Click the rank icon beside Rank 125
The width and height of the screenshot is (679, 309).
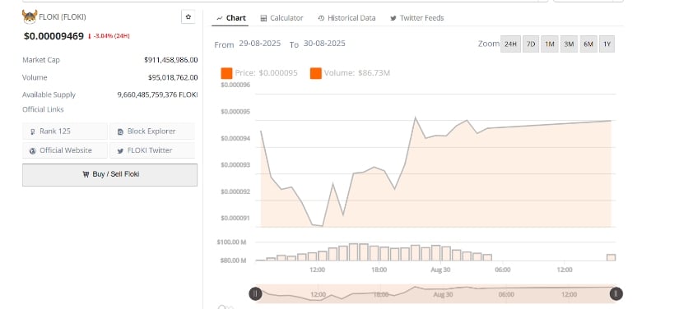pos(33,131)
